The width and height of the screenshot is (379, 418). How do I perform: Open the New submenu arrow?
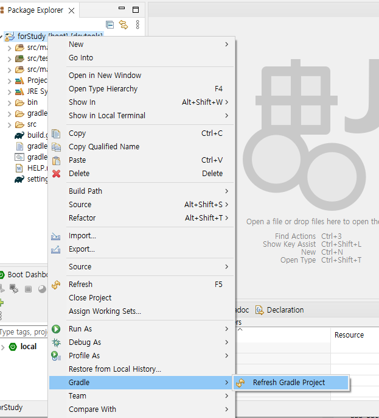point(226,44)
